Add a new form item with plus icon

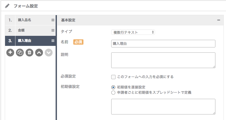point(10,52)
